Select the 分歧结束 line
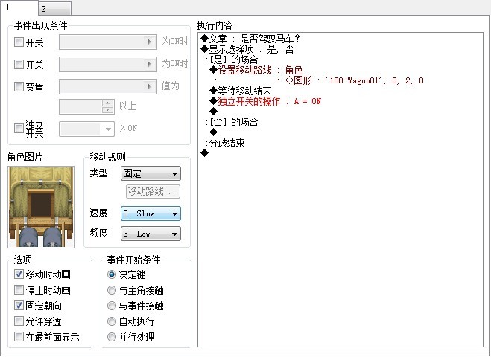 225,143
